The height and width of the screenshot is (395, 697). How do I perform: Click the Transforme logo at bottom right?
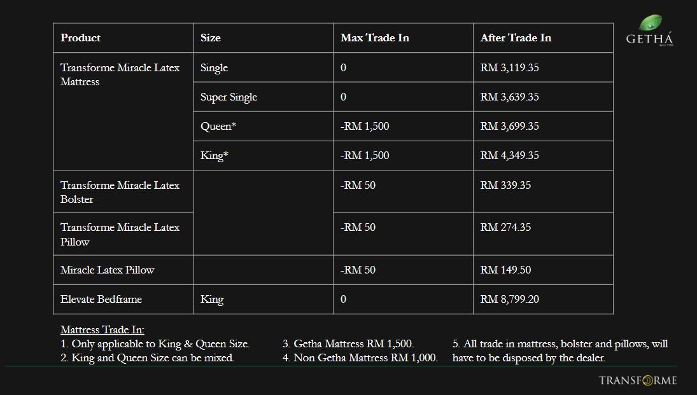(638, 380)
